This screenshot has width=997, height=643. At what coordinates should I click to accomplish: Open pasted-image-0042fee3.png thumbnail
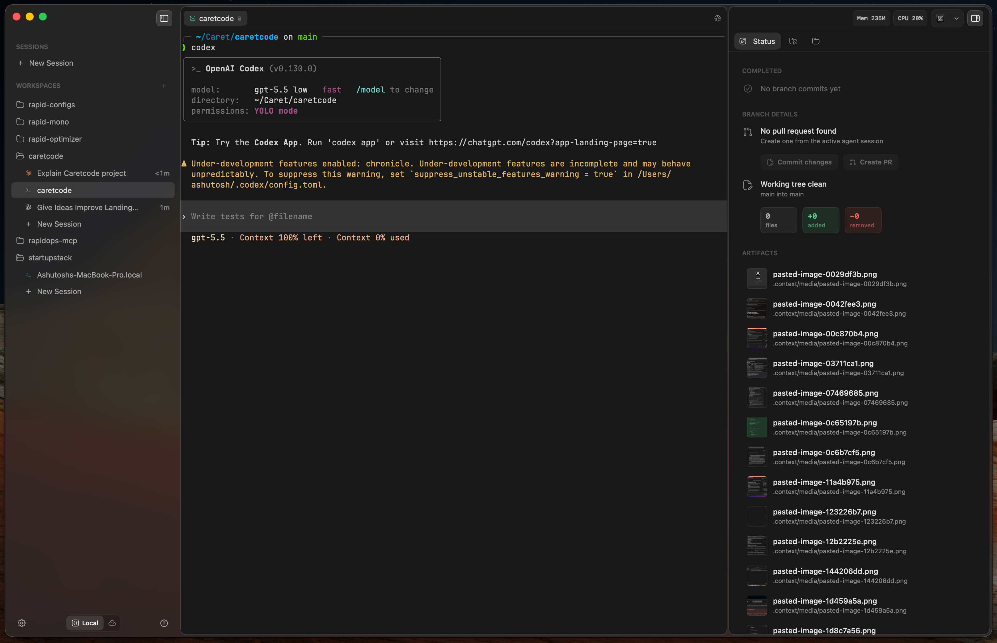click(x=757, y=308)
